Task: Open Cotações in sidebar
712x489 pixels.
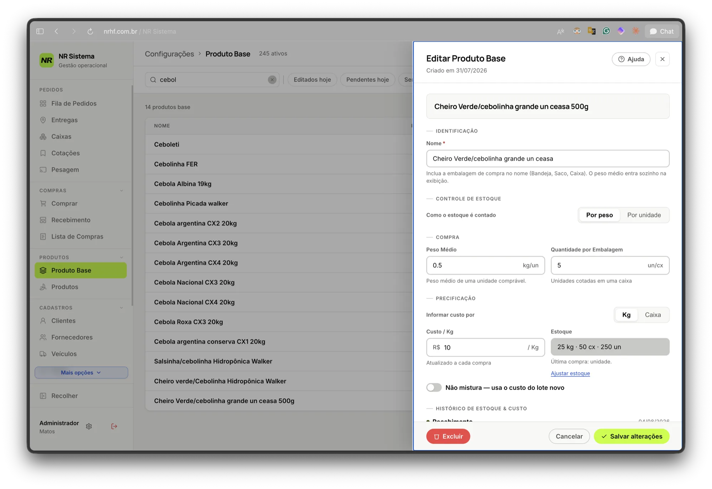Action: (x=81, y=153)
